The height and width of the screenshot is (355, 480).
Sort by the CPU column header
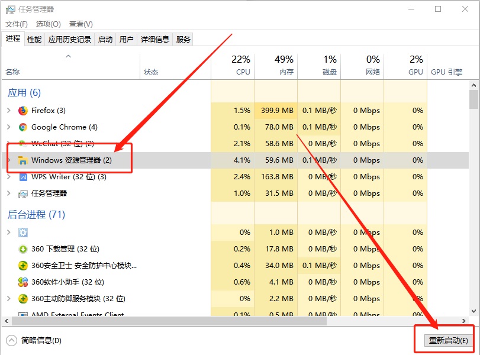click(233, 66)
